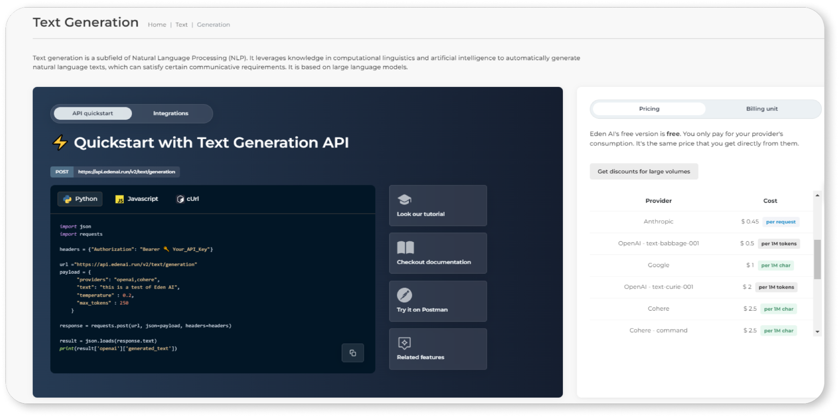Click the Related features icon
The height and width of the screenshot is (417, 839).
404,343
